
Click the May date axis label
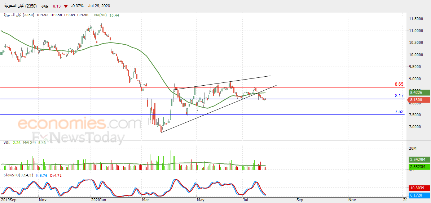click(x=200, y=200)
